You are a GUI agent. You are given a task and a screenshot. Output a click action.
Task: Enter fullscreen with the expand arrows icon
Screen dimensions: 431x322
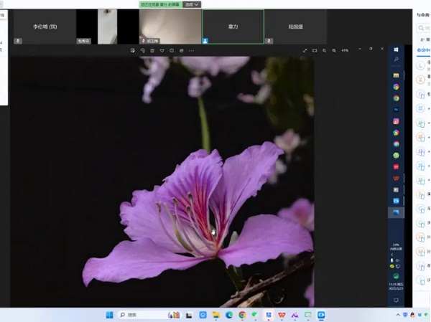[x=305, y=50]
